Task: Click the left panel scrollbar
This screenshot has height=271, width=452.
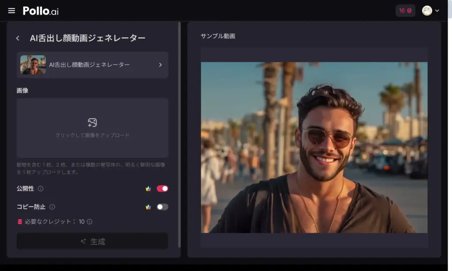Action: [x=179, y=134]
